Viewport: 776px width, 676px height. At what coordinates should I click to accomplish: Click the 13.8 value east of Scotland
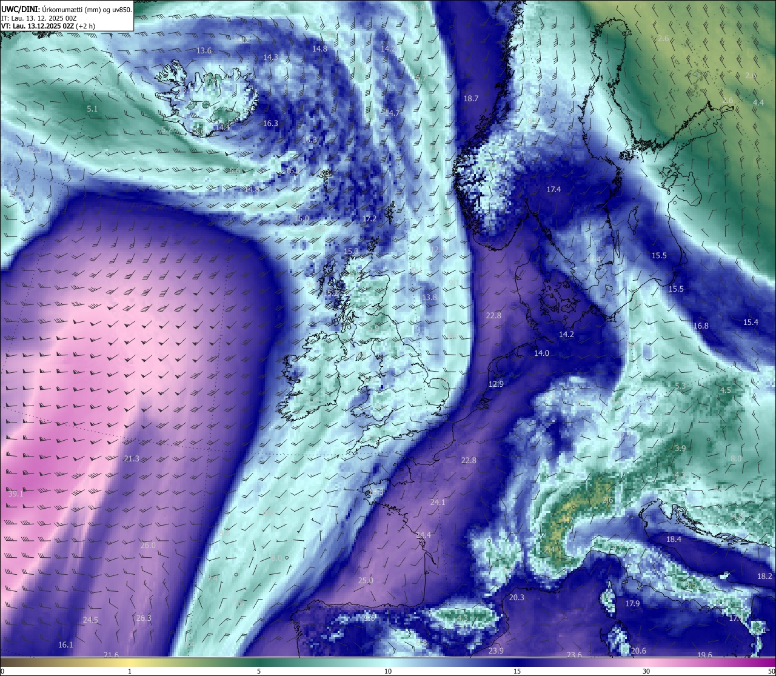coord(429,298)
